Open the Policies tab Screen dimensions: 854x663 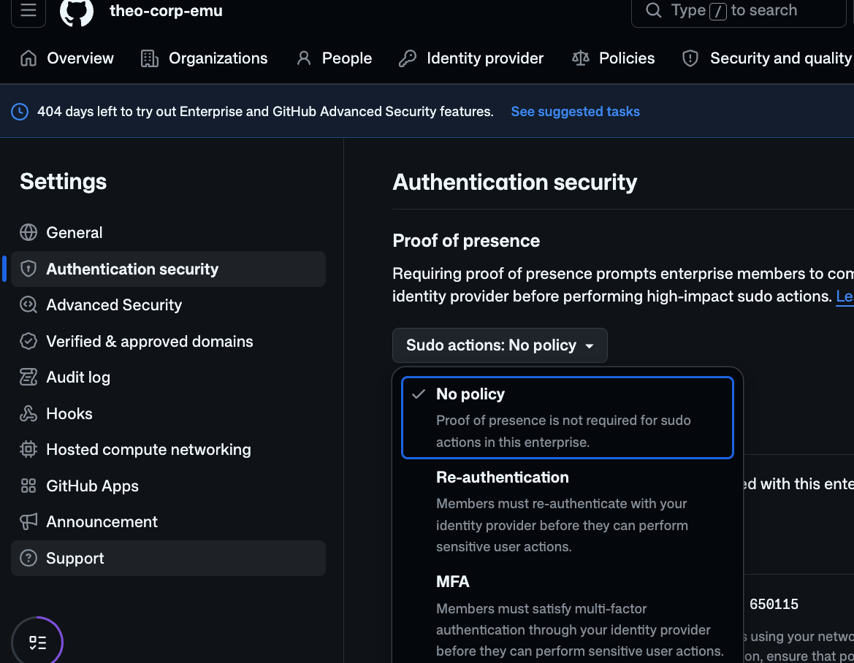click(x=613, y=58)
